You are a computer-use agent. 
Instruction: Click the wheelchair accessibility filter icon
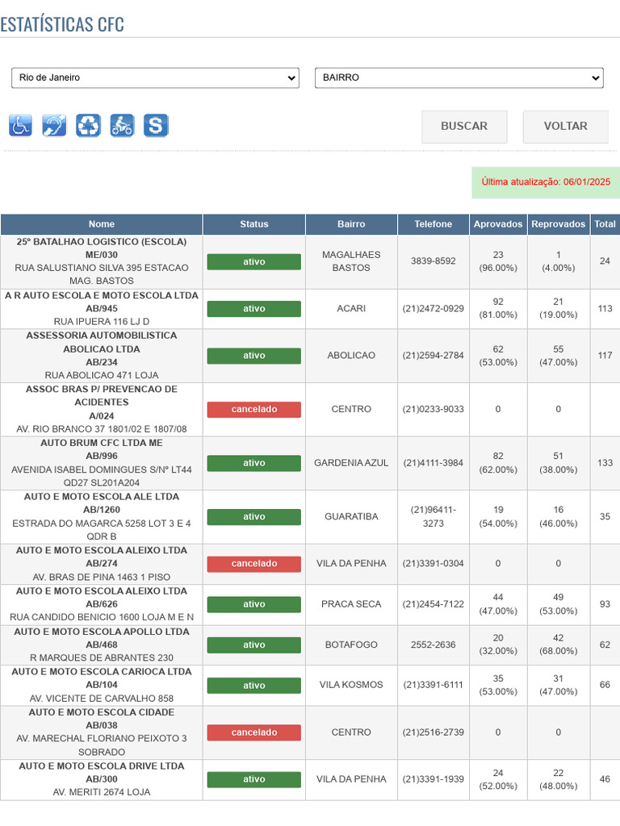pos(20,125)
